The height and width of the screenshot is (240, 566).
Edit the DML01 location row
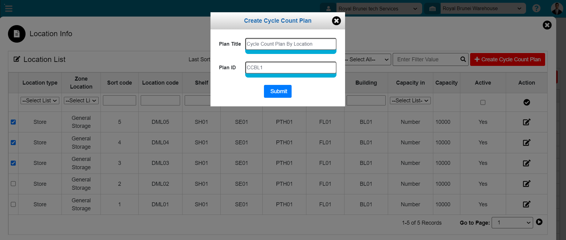(x=526, y=204)
